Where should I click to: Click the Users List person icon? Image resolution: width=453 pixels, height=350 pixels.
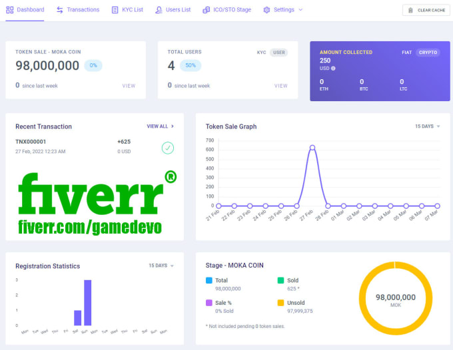pos(159,10)
